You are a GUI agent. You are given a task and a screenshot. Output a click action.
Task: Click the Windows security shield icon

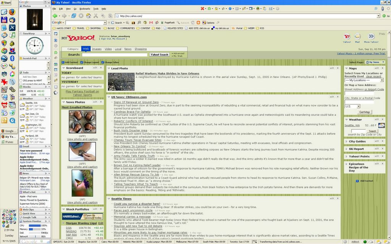4,43
